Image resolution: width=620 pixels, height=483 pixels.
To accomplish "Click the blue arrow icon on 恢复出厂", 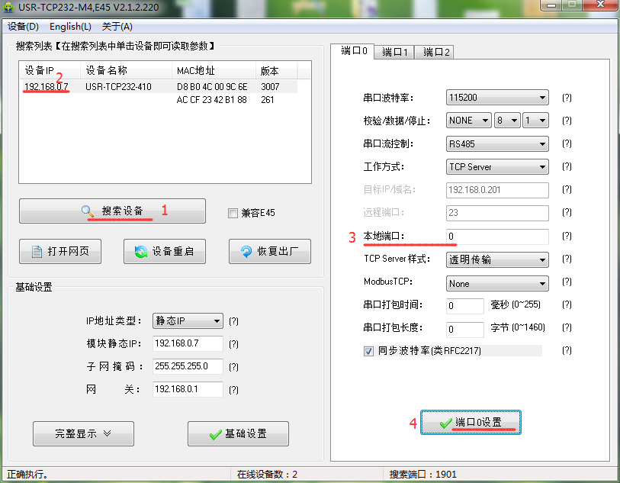I will coord(246,252).
